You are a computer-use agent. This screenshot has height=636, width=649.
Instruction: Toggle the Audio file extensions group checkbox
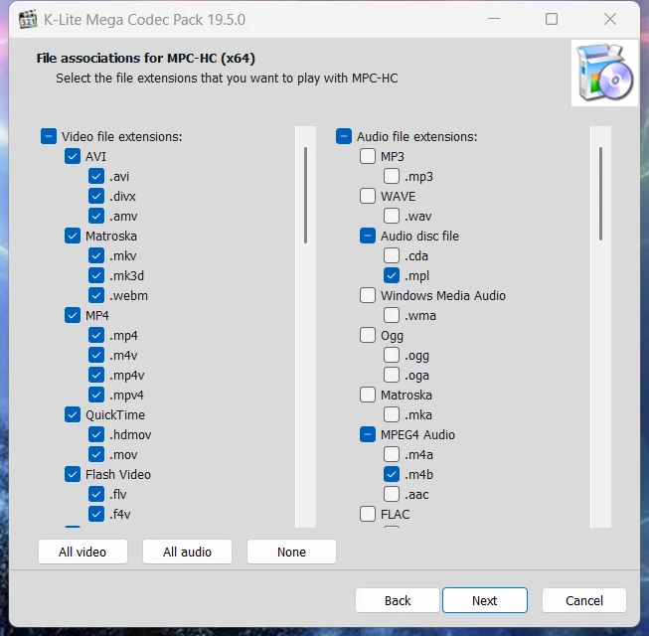coord(344,136)
